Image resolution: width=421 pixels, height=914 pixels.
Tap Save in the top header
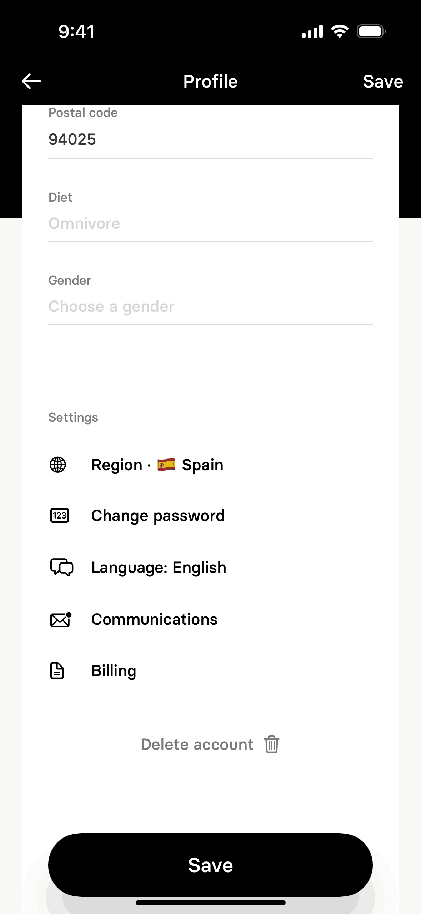[383, 82]
